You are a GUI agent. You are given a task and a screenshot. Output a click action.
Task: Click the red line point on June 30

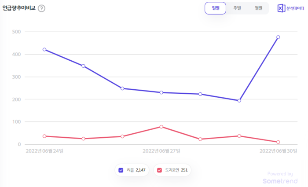[x=278, y=142]
